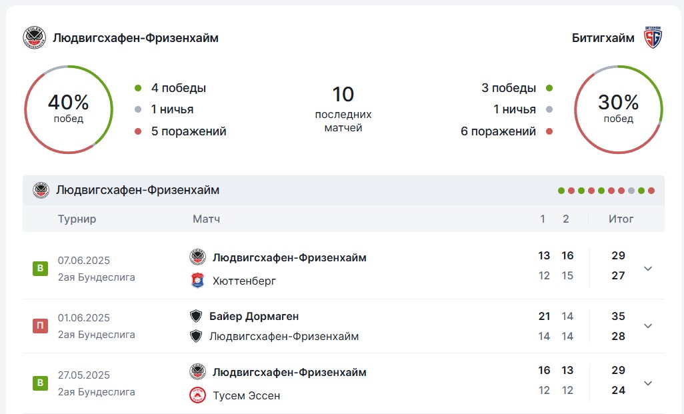Click the Байер Дормаген shield icon
Viewport: 684px width, 414px height.
(196, 316)
